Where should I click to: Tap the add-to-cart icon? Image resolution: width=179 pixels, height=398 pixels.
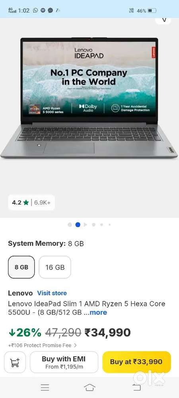pos(15,362)
